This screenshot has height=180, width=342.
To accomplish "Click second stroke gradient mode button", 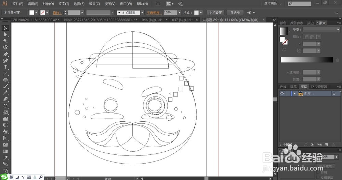I will tap(312, 37).
